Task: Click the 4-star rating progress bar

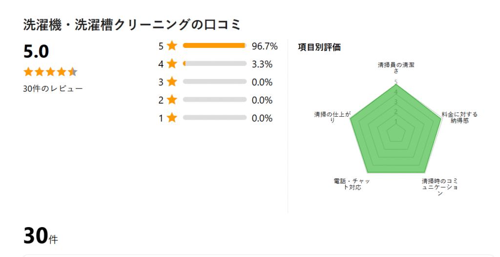Action: click(214, 64)
